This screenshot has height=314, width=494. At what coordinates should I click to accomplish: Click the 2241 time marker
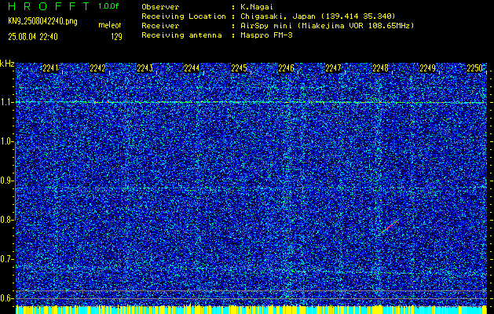[x=50, y=68]
